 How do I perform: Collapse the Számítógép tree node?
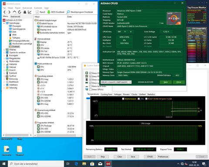point(4,23)
